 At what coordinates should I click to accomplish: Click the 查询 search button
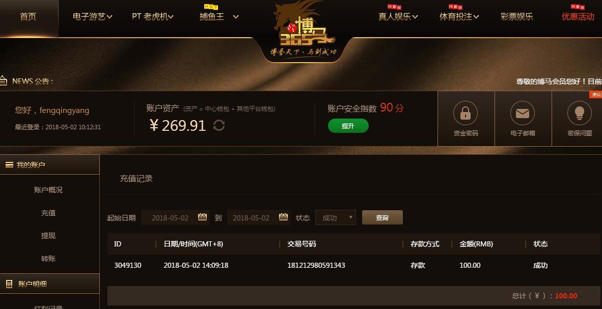(x=382, y=217)
